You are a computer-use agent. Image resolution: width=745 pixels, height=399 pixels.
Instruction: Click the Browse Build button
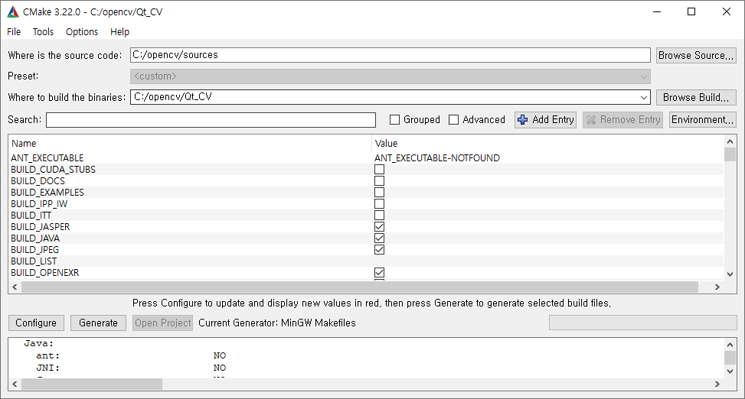696,97
